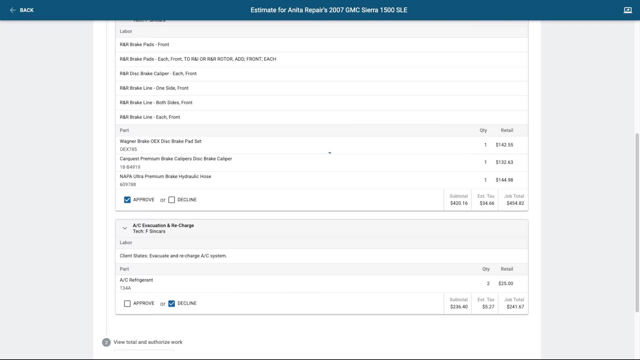Click part number 609788
This screenshot has height=360, width=640.
pyautogui.click(x=128, y=185)
